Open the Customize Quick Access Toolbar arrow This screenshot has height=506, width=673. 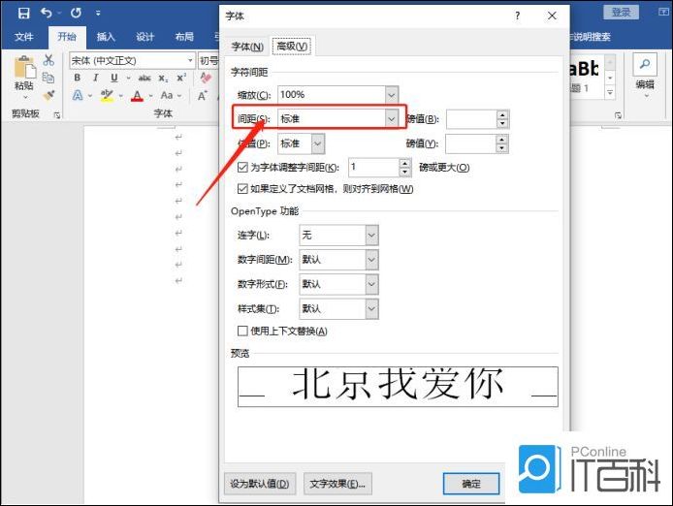[98, 14]
